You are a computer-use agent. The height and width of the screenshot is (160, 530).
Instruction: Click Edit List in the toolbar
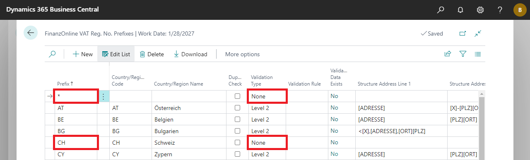[x=116, y=54]
